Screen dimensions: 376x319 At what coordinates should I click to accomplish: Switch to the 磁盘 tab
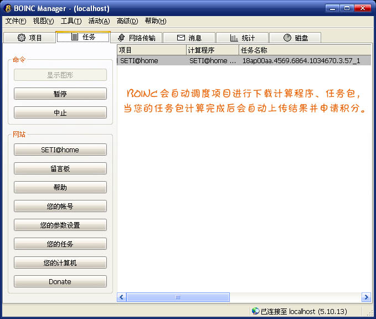(x=295, y=38)
